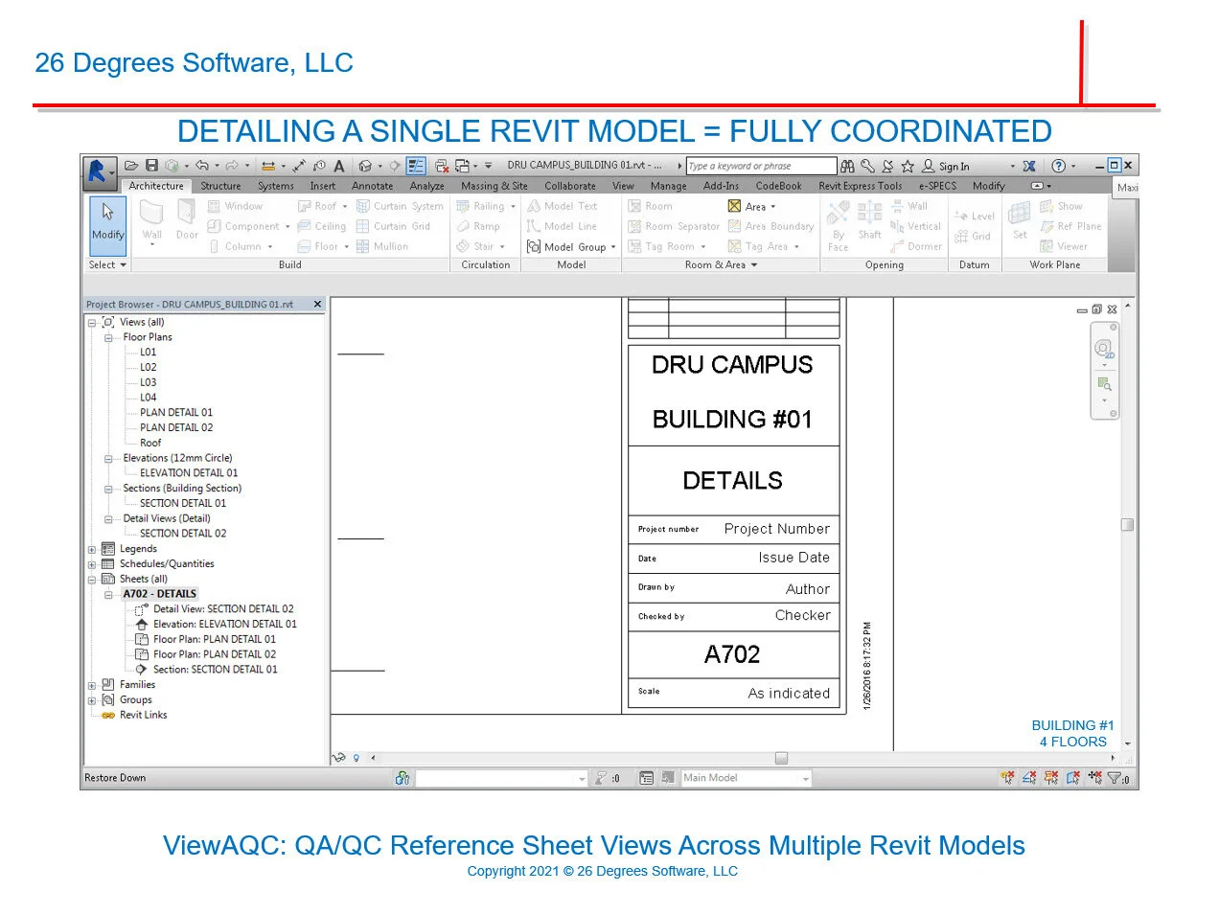Expand the Schedules/Quantities tree node
The image size is (1219, 914).
point(93,565)
